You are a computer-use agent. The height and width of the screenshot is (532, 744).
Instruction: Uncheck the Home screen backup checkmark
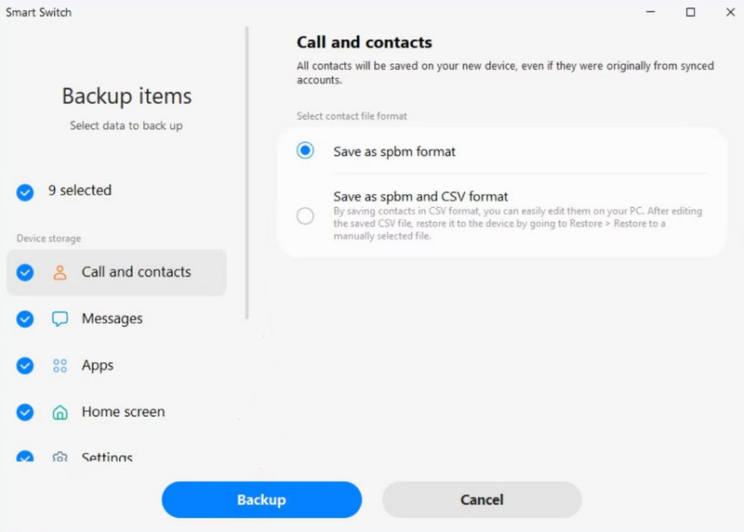pos(25,412)
